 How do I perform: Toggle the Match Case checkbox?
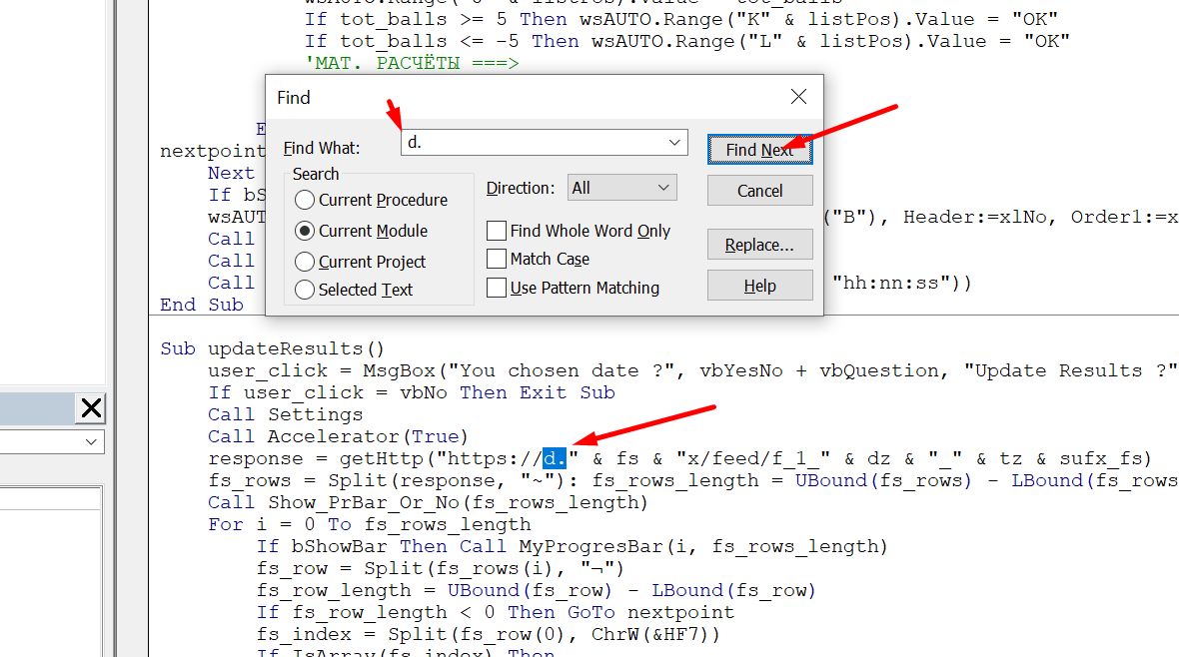tap(497, 259)
